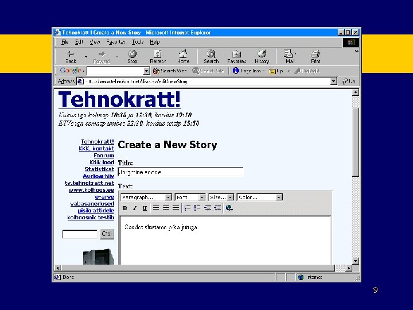Screen dimensions: 413x310
Task: Toggle underline formatting in editor
Action: [145, 208]
